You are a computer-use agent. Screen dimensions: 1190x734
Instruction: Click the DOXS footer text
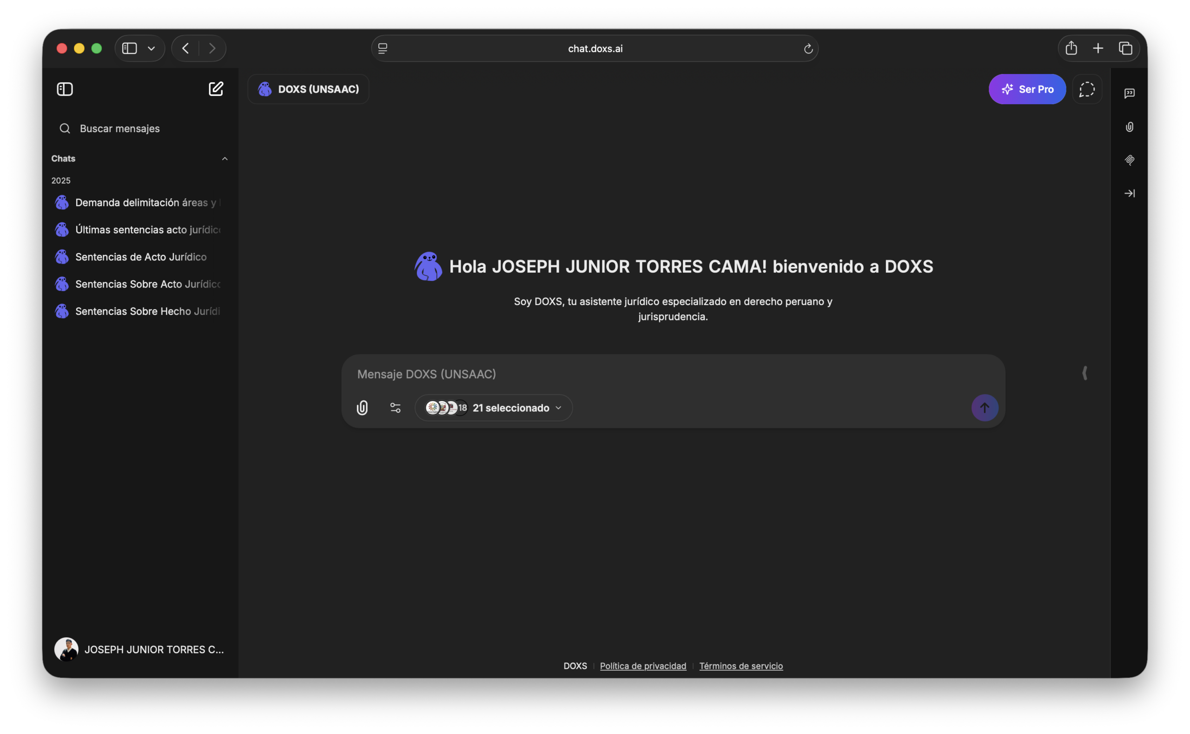click(x=575, y=666)
